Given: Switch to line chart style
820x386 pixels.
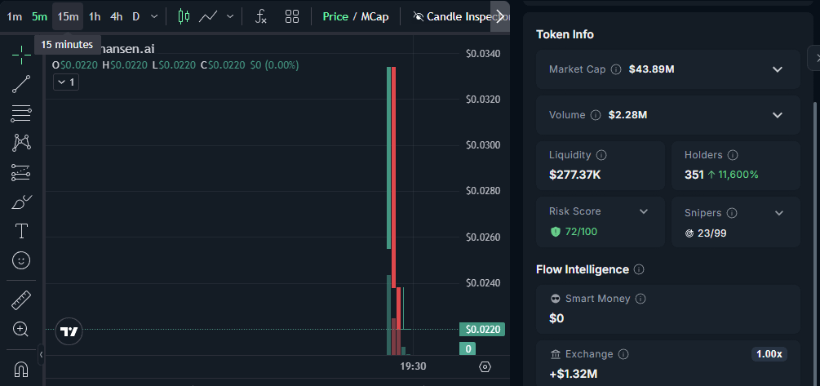Looking at the screenshot, I should tap(208, 16).
